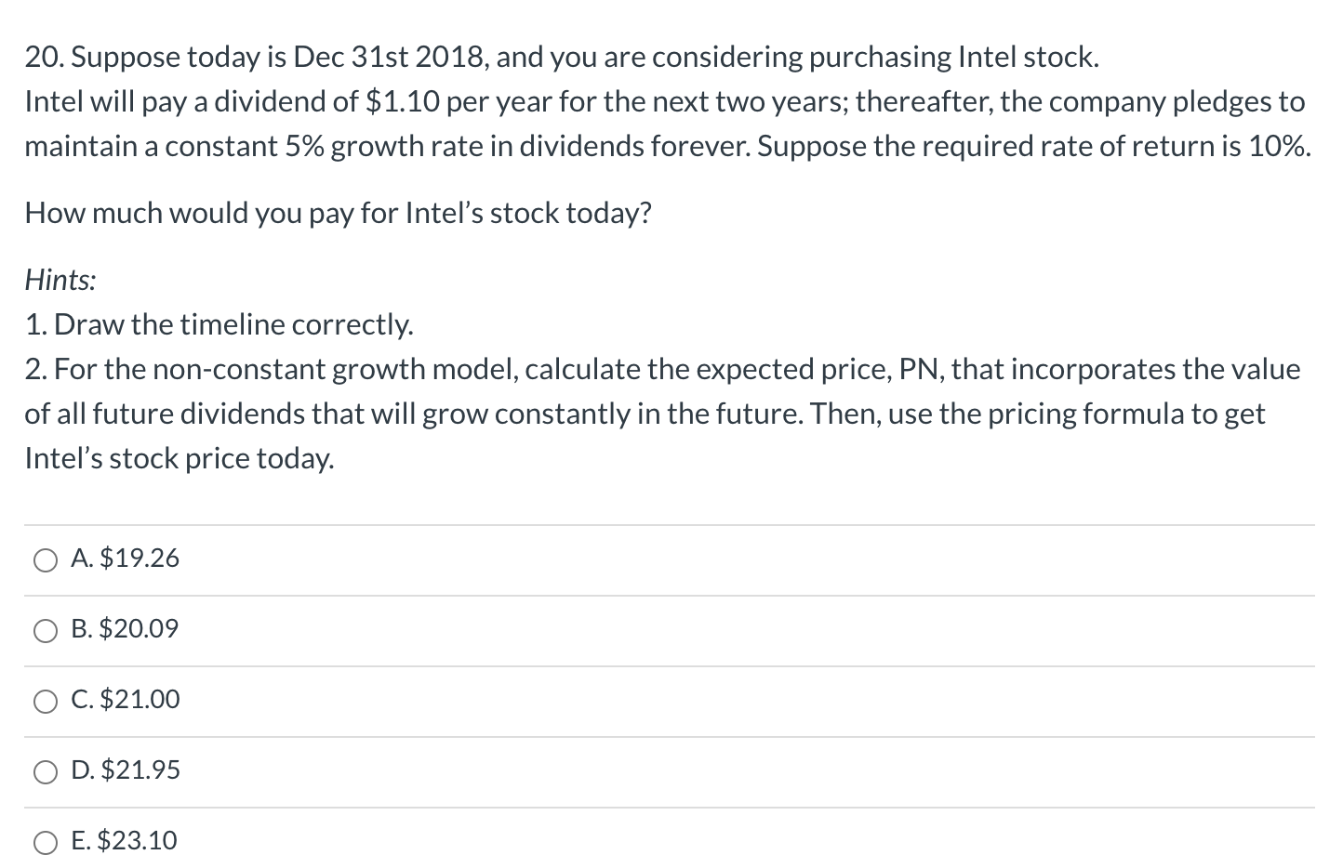Click 'Intel's stock price today.' hint ending
Screen dimensions: 1343x868
(x=179, y=459)
